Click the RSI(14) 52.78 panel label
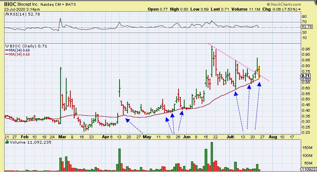This screenshot has width=317, height=172. [x=24, y=14]
